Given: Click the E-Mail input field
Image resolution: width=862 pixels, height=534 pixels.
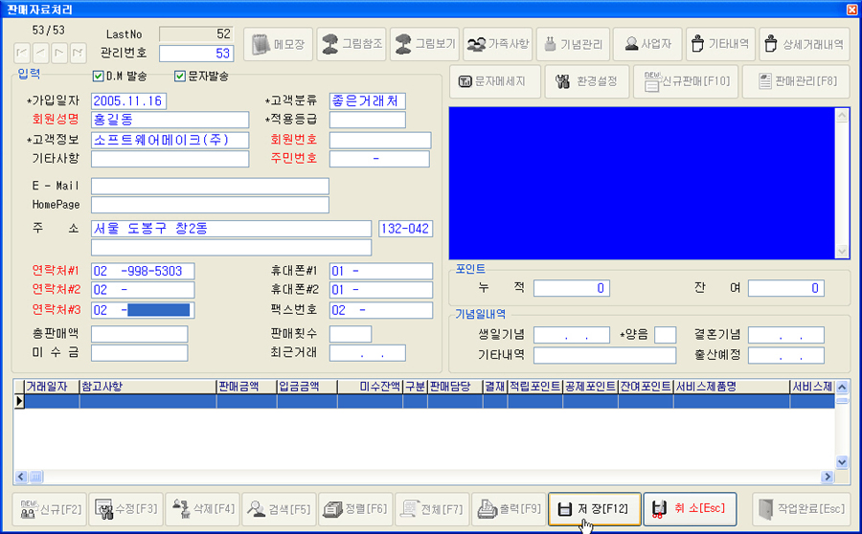Looking at the screenshot, I should [x=210, y=186].
